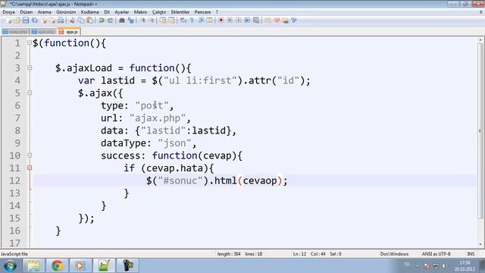
Task: Collapse the red fold marker on line 11
Action: (30, 168)
